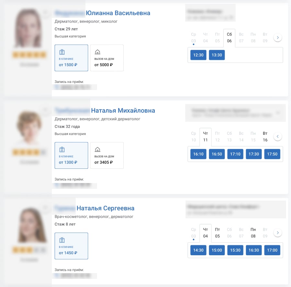Select home visit option from 3405 ₽

tap(107, 156)
